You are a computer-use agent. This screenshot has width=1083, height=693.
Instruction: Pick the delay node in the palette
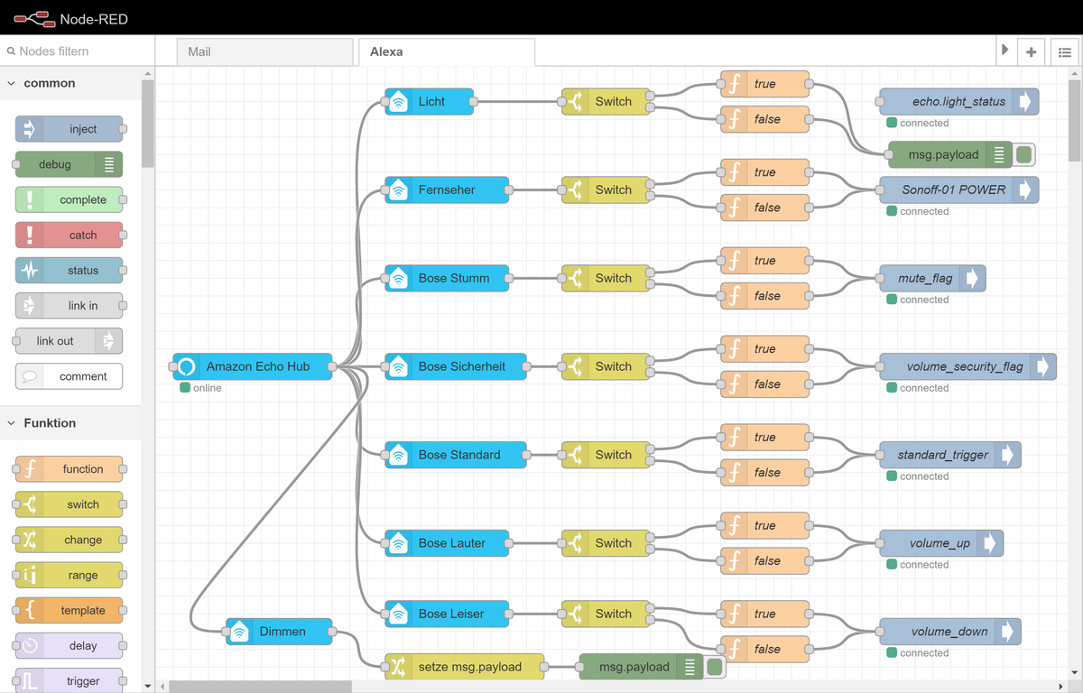pos(69,645)
